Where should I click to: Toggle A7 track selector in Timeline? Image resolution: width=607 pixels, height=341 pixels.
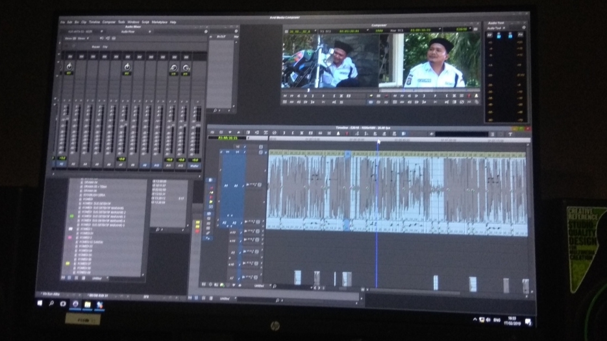(232, 278)
